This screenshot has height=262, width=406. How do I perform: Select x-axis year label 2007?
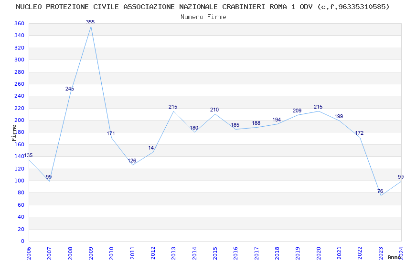(x=49, y=253)
